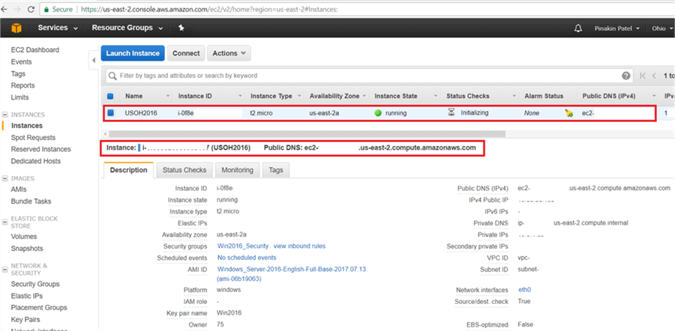This screenshot has height=331, width=675.
Task: Click the hourglass Initializing status icon
Action: tap(451, 113)
